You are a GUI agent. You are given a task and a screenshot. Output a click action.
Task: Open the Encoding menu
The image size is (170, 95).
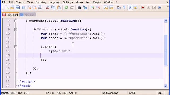pyautogui.click(x=41, y=2)
